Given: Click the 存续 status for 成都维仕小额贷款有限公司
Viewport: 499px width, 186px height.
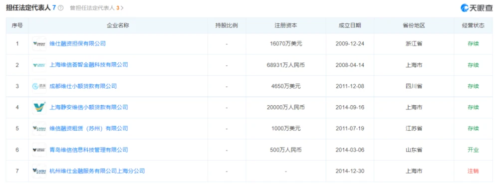Looking at the screenshot, I should 473,86.
